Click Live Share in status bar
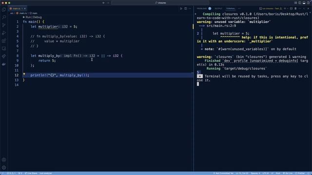312x175 pixels. click(x=31, y=173)
